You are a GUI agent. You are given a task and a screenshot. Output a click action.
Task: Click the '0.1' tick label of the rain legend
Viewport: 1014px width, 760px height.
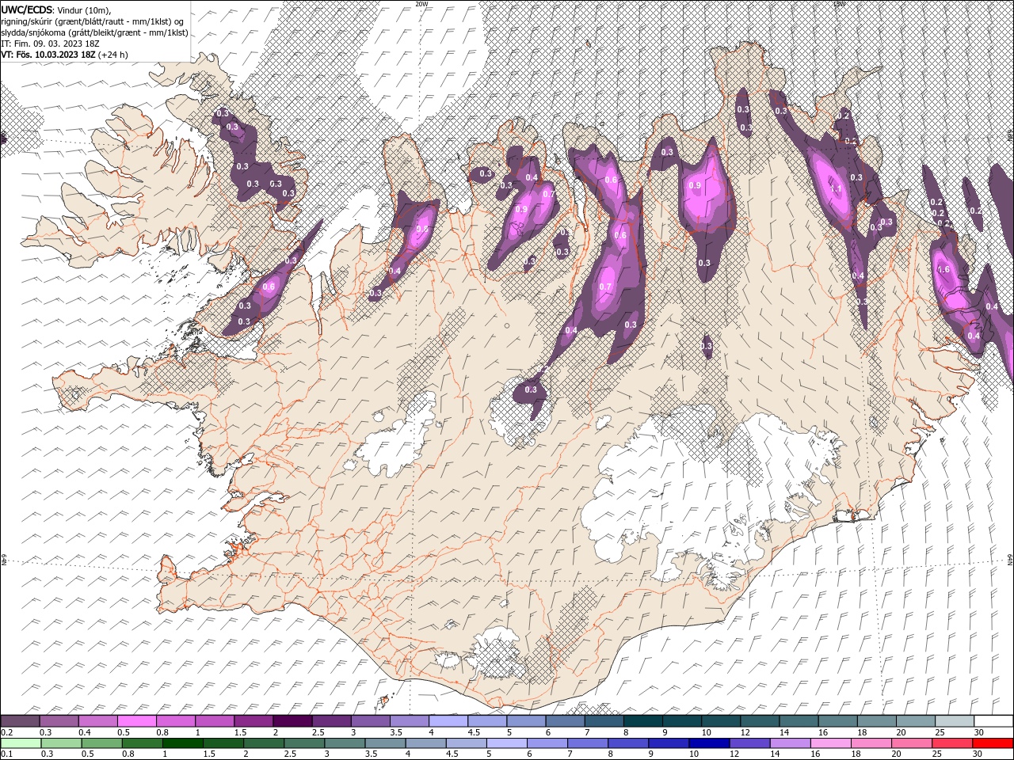[x=6, y=754]
